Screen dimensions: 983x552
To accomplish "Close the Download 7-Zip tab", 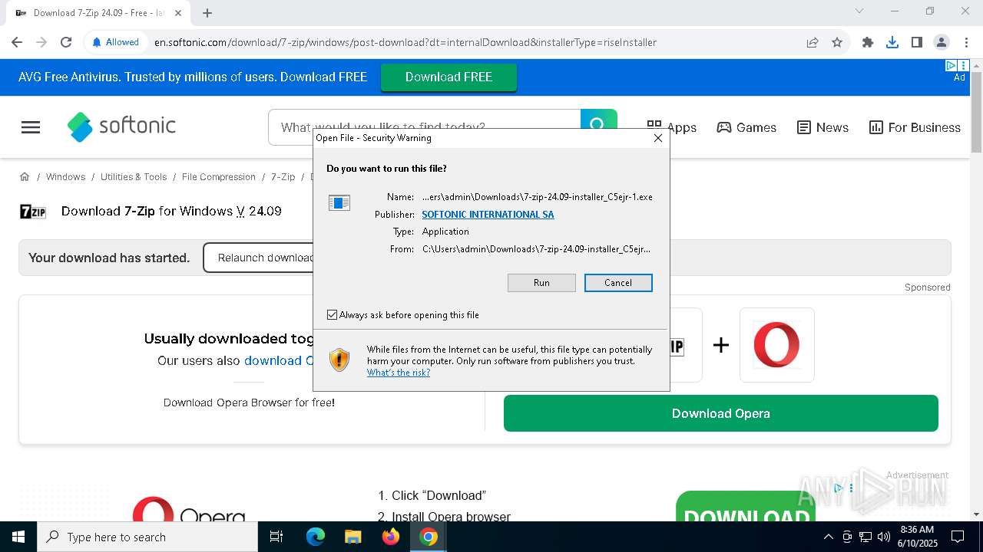I will [178, 13].
